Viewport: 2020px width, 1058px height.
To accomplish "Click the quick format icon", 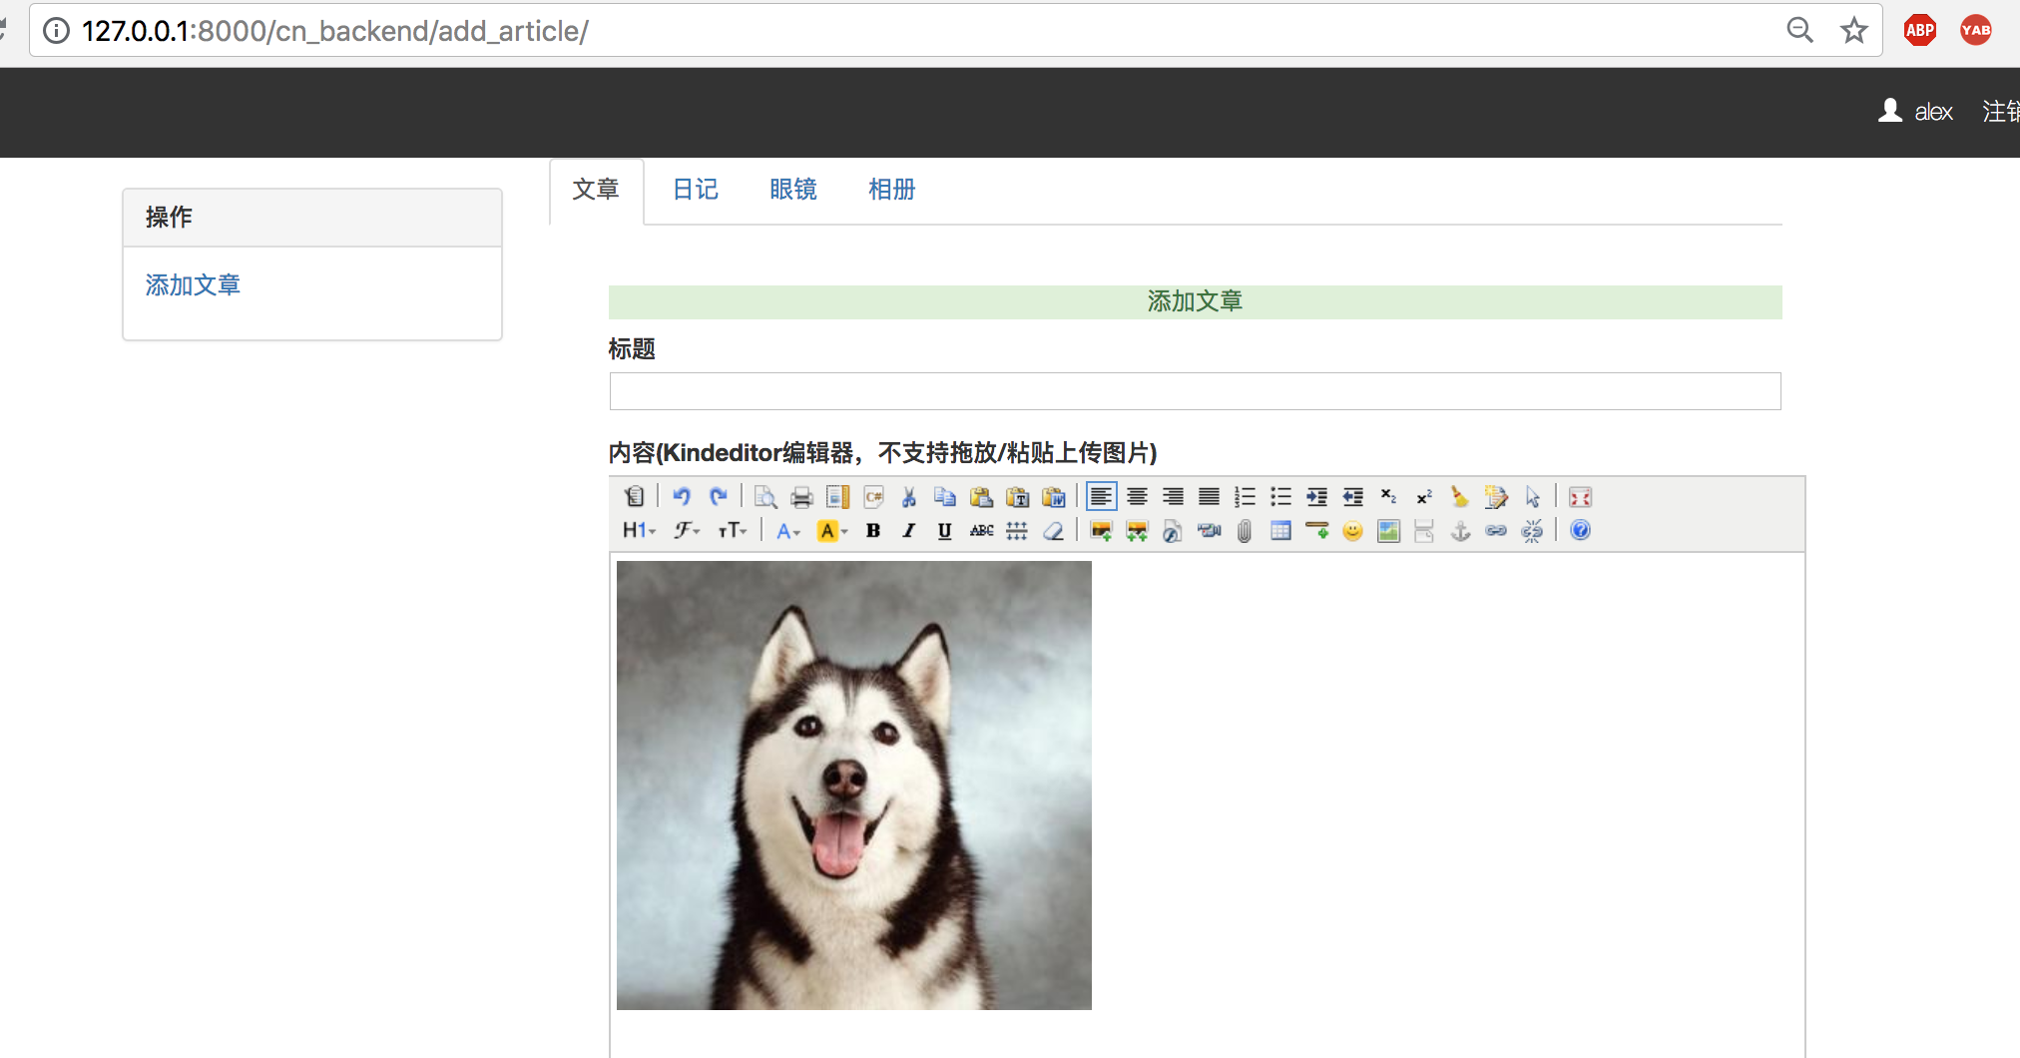I will (1496, 496).
